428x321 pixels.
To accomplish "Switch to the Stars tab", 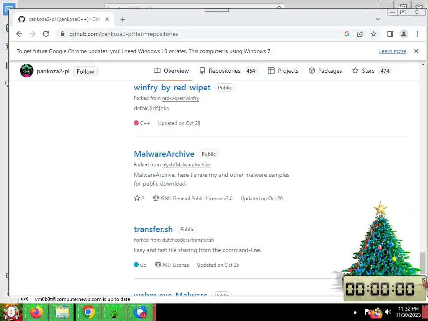I will [x=372, y=71].
